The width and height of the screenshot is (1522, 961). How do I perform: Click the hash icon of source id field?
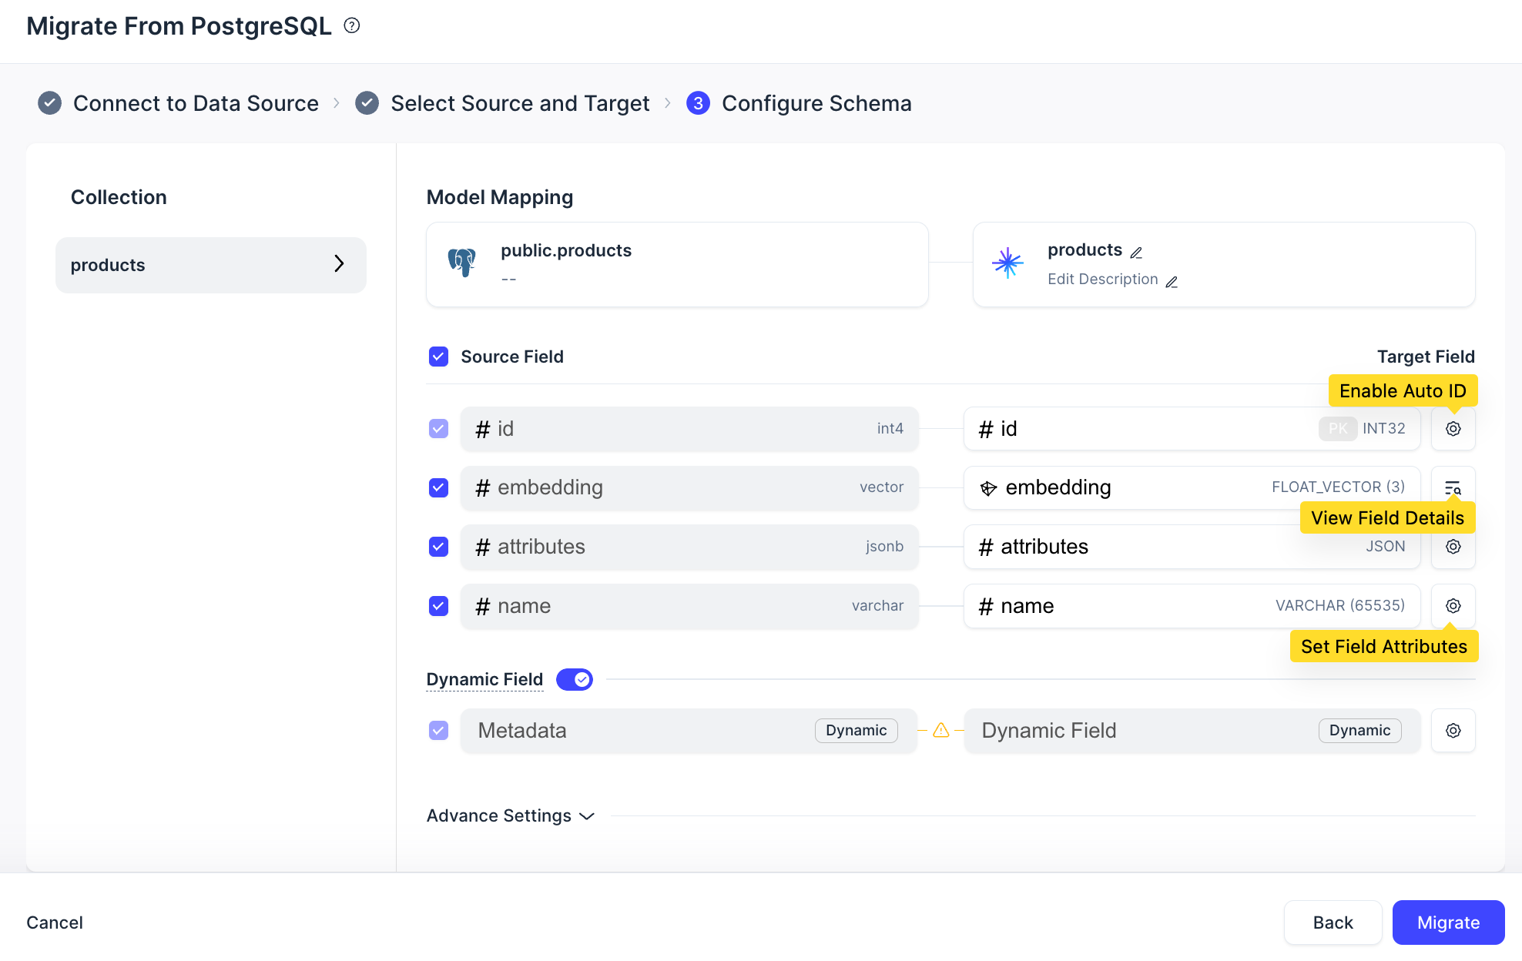coord(483,429)
